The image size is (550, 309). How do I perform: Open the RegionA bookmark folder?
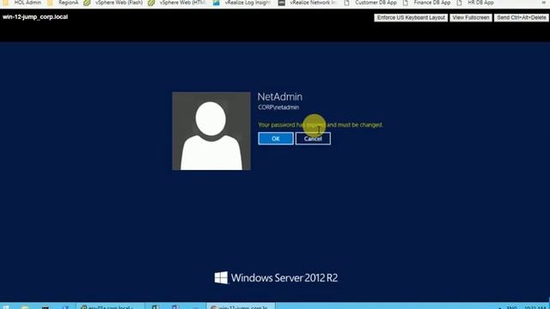pyautogui.click(x=64, y=3)
